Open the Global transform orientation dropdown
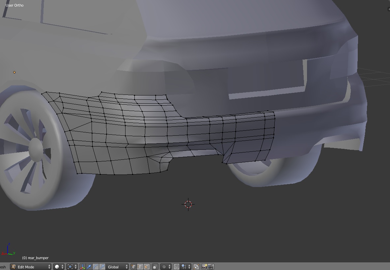The width and height of the screenshot is (390, 270). click(118, 267)
